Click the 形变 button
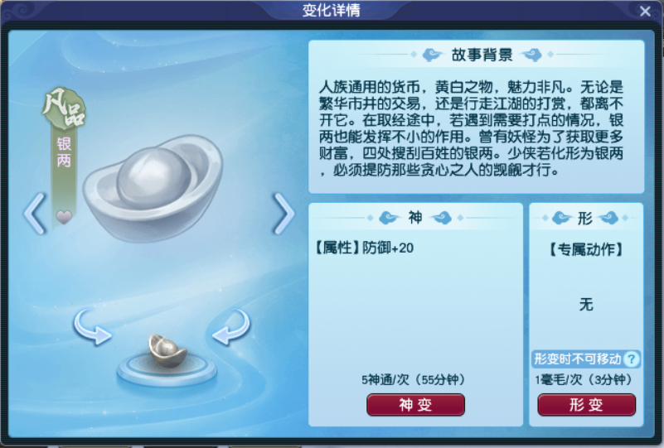Screen dimensions: 664x448 [587, 405]
